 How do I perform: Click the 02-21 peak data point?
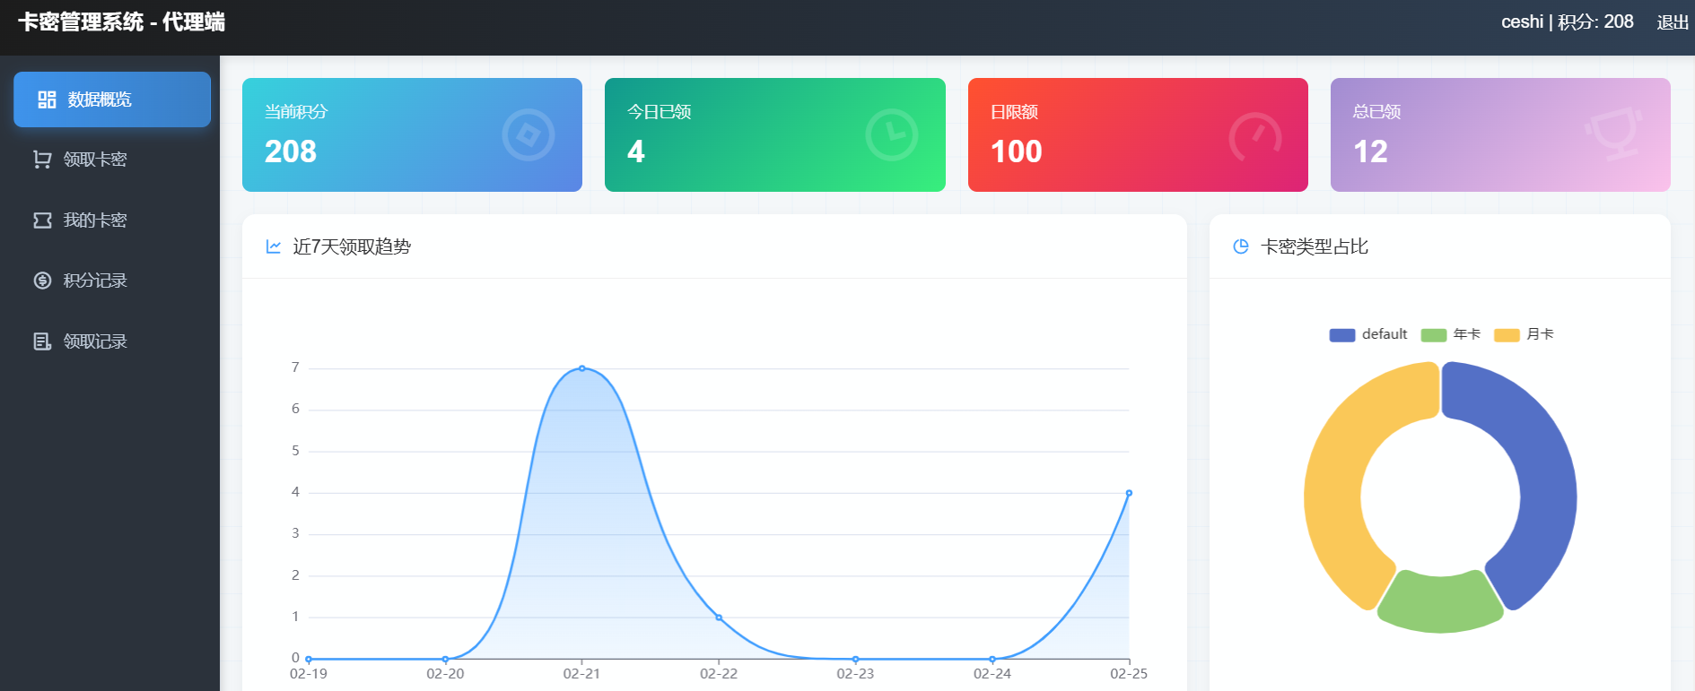[x=582, y=368]
